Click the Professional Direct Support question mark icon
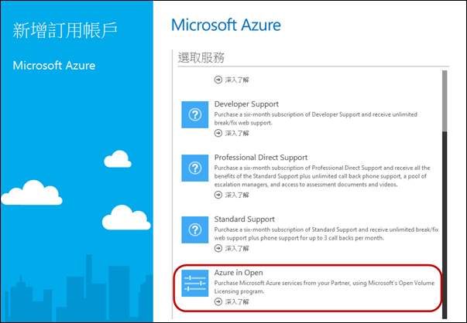This screenshot has width=467, height=323. pos(195,168)
